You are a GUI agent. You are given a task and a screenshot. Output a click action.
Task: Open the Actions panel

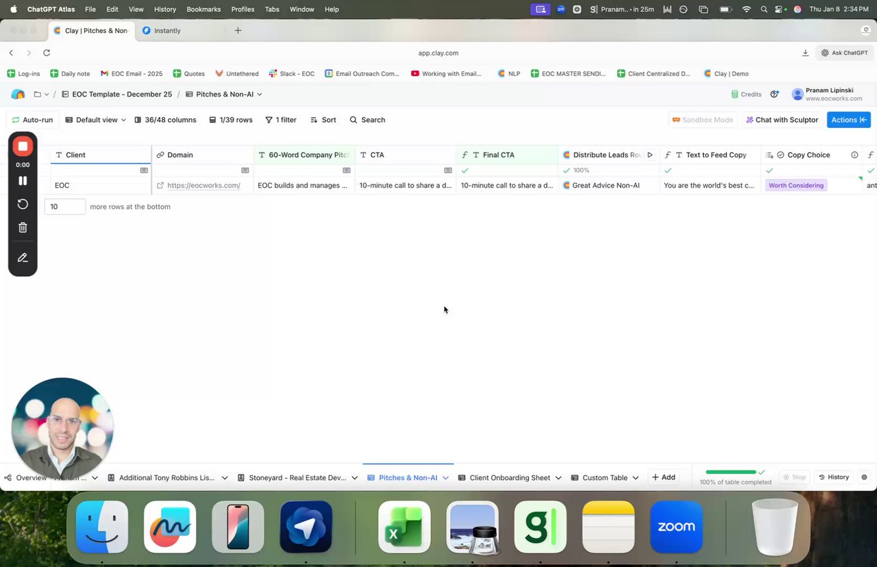click(x=849, y=120)
